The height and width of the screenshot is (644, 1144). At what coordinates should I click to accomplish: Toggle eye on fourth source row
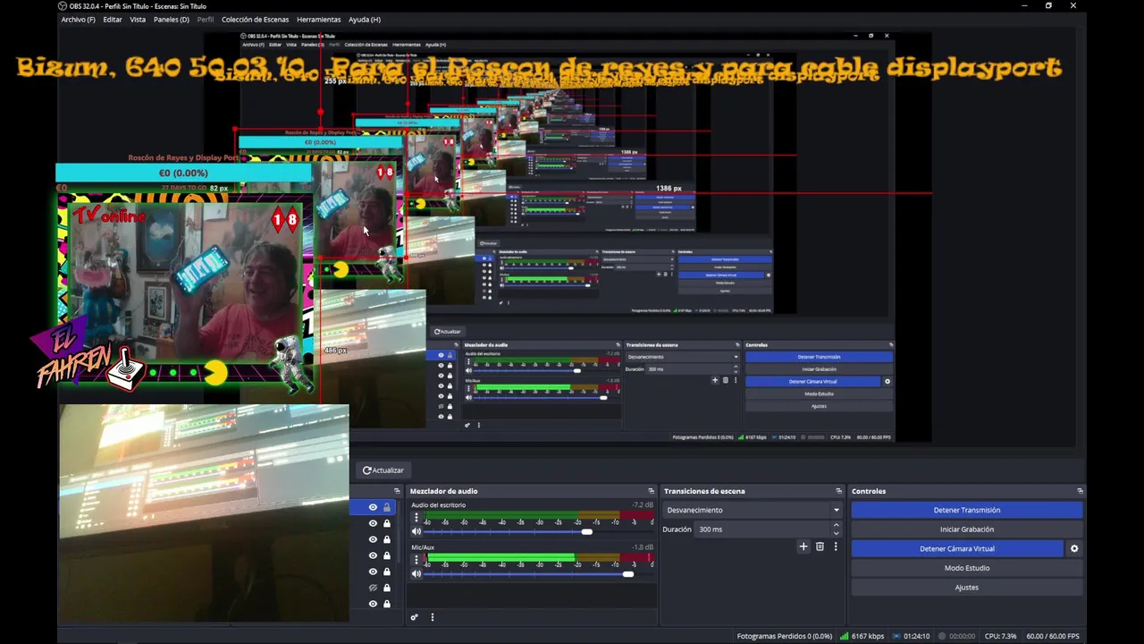point(373,556)
